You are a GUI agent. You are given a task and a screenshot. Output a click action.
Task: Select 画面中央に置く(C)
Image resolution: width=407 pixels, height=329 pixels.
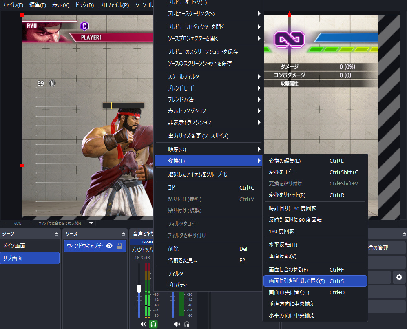315,292
